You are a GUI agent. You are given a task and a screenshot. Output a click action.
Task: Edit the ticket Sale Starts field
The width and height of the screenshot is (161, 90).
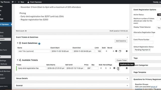click(56, 68)
